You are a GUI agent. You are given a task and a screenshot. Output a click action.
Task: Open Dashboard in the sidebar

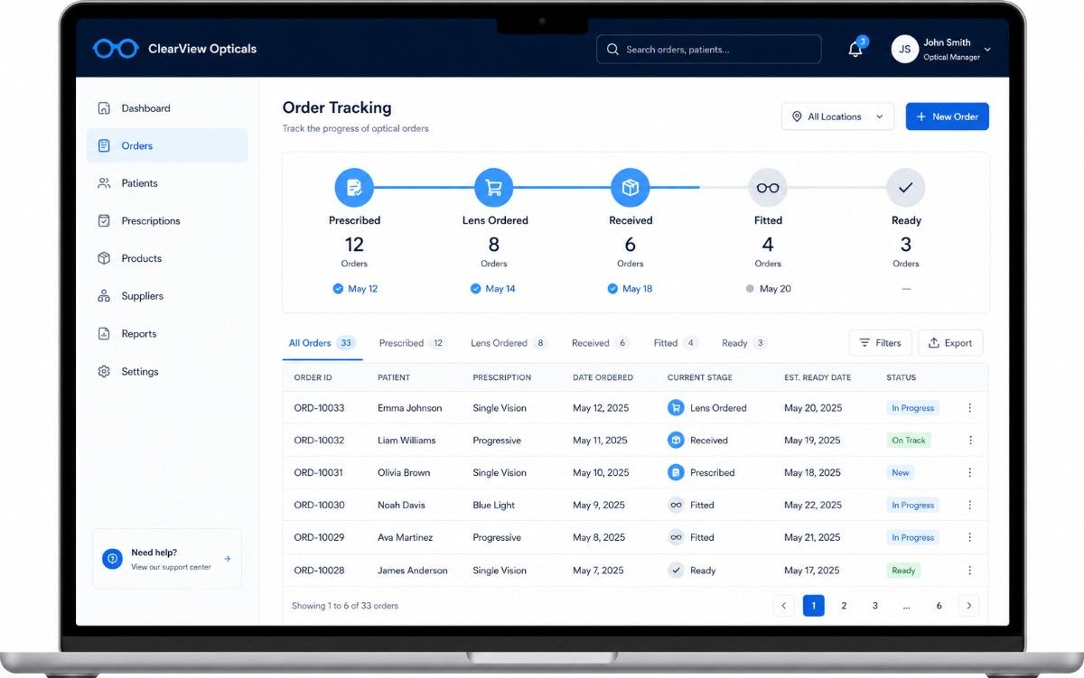point(167,108)
